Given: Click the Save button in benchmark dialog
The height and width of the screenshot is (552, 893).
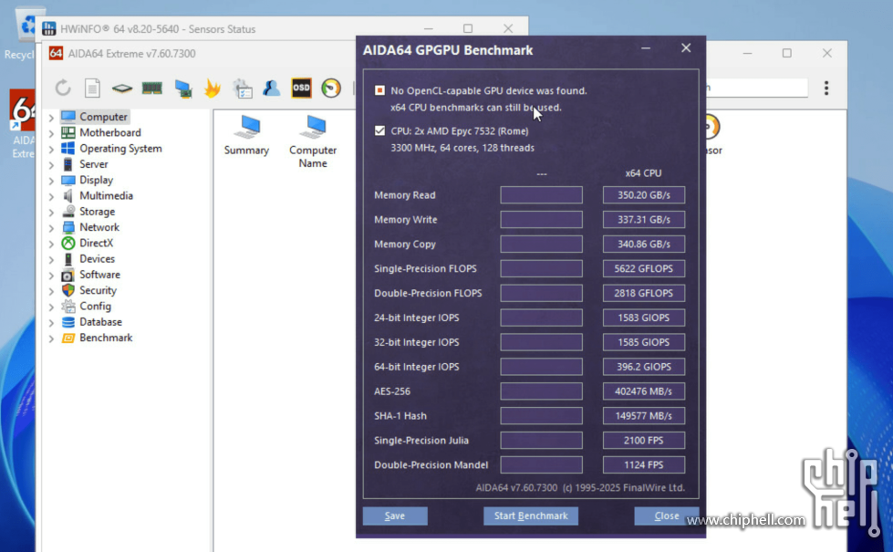Looking at the screenshot, I should 395,516.
